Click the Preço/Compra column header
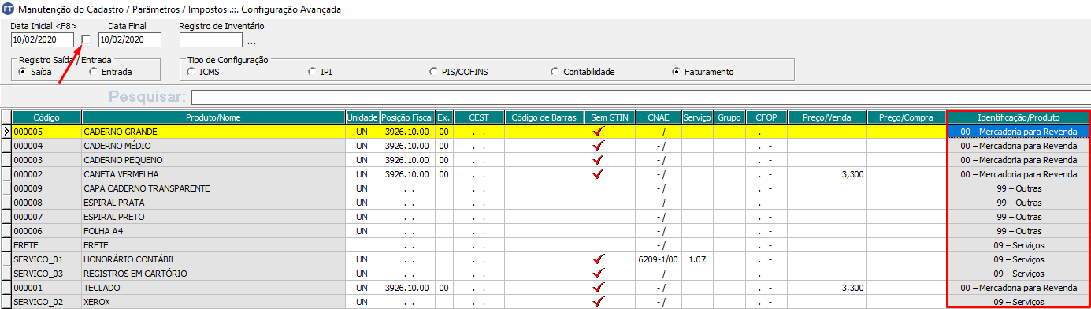This screenshot has height=309, width=1091. [x=907, y=117]
